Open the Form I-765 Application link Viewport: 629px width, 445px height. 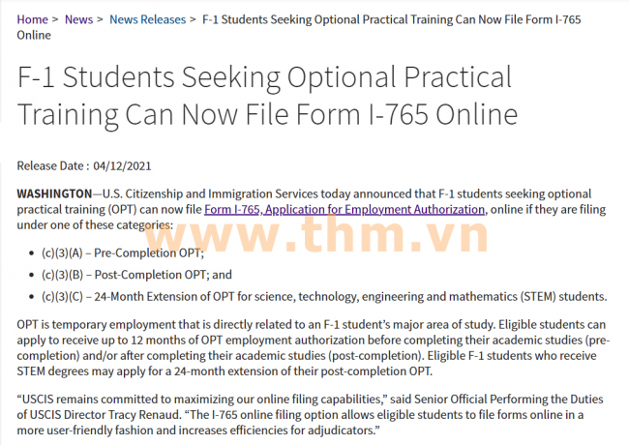click(x=344, y=209)
